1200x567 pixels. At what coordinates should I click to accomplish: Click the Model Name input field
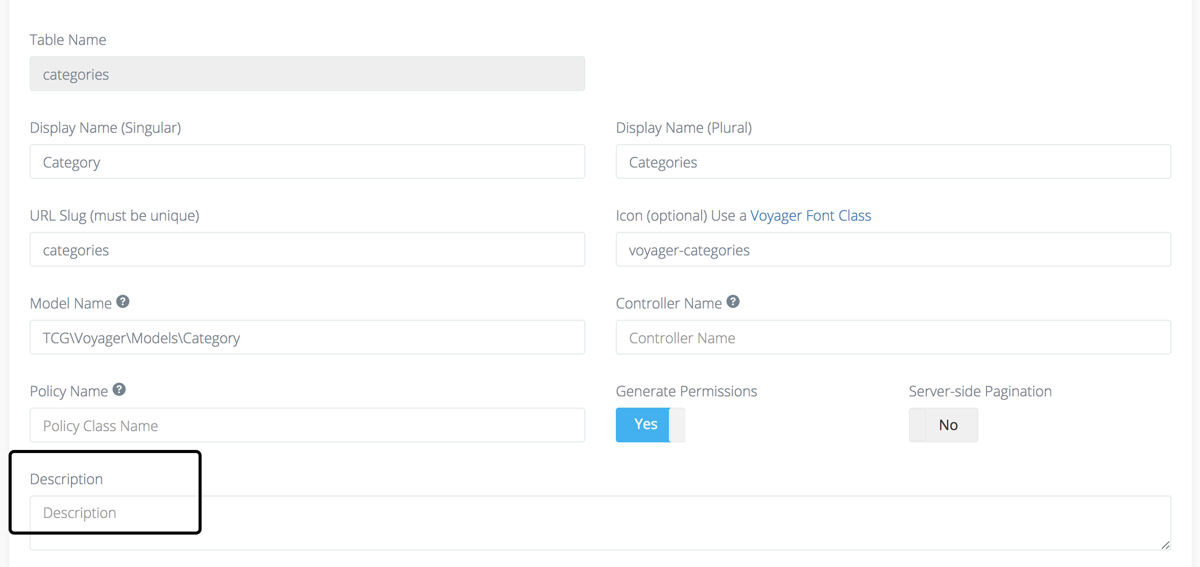point(306,337)
